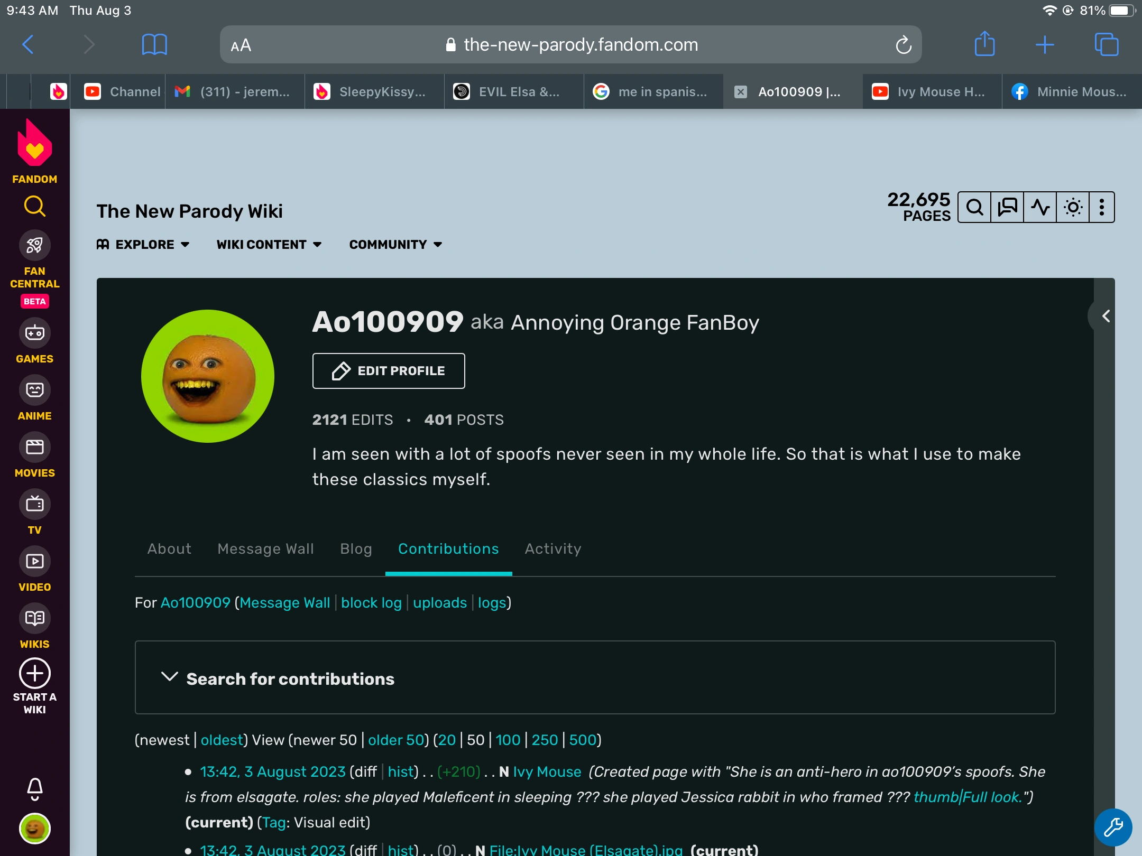Open the Anime section icon
This screenshot has height=856, width=1142.
34,390
